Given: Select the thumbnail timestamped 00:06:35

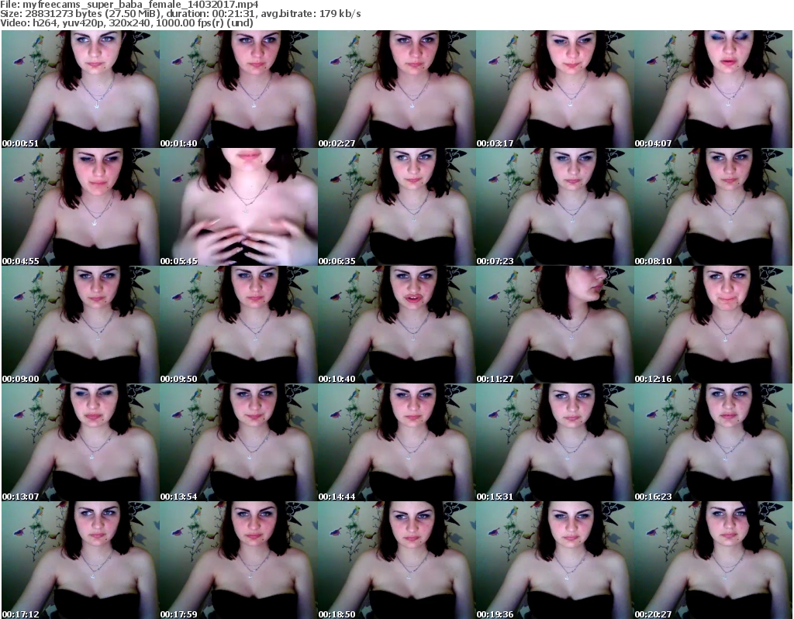Looking at the screenshot, I should tap(396, 207).
